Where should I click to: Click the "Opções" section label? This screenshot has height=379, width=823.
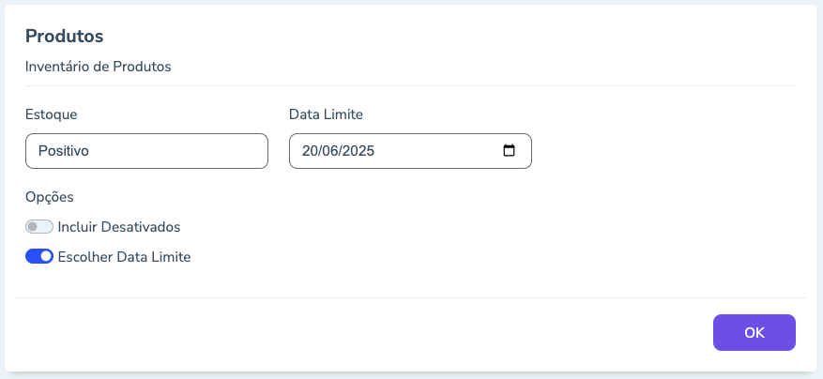(x=50, y=197)
